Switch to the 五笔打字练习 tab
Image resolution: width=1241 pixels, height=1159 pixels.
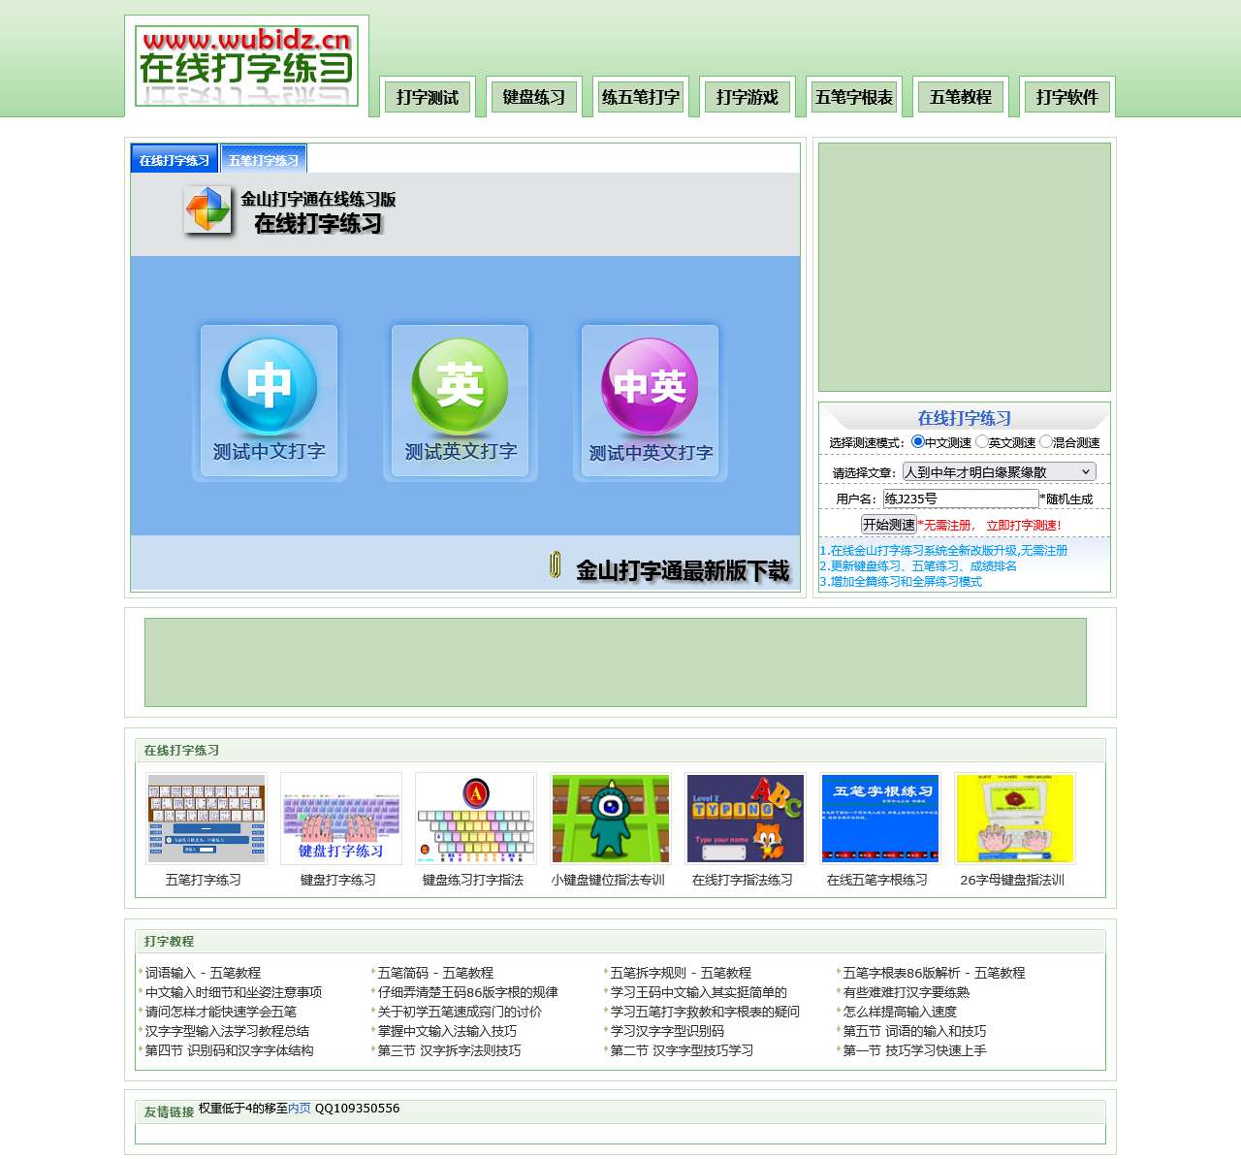click(264, 158)
